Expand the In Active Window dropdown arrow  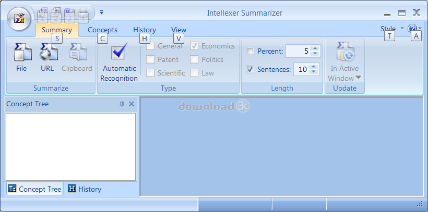pyautogui.click(x=359, y=78)
